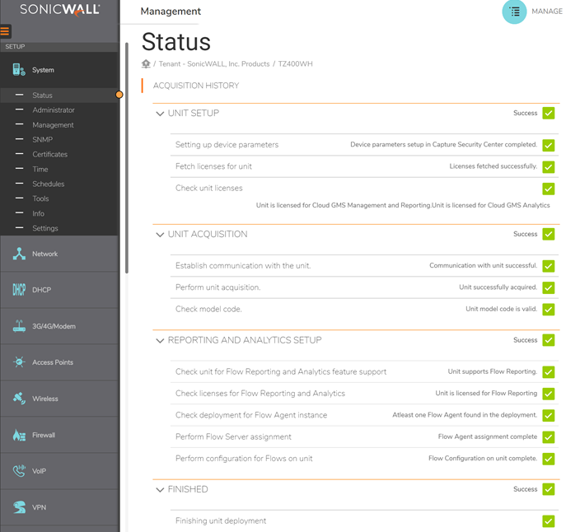Screen dimensions: 566x532
Task: Select the 3G/4G/Modem icon
Action: tap(19, 326)
